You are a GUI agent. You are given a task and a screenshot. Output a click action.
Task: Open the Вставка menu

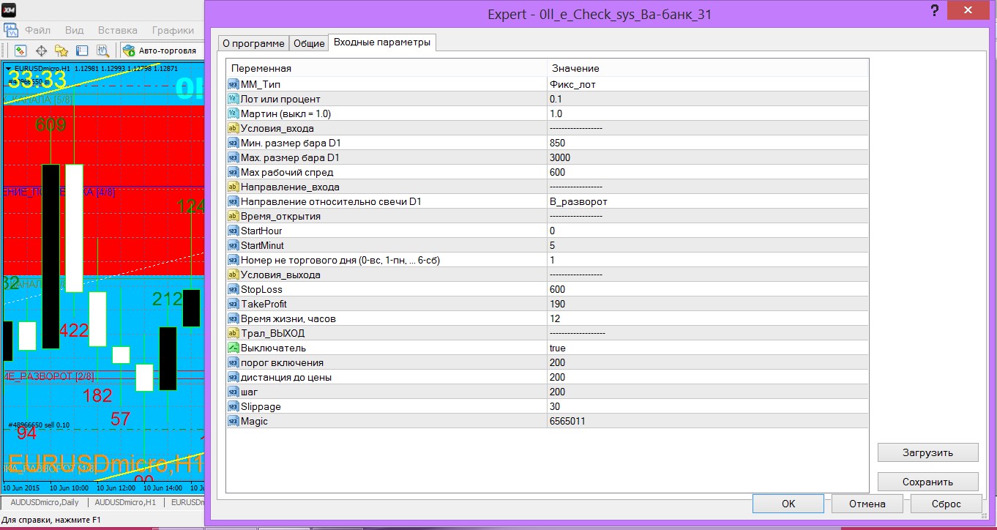pyautogui.click(x=117, y=30)
